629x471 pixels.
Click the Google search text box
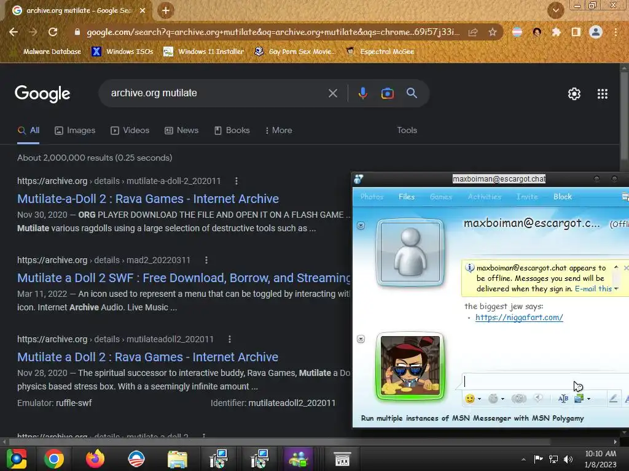tap(216, 93)
